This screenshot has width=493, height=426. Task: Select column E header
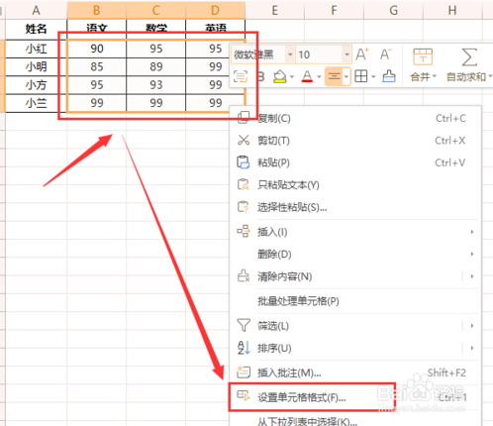(x=274, y=10)
